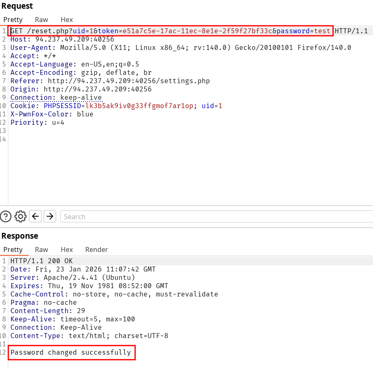Switch Request view to Raw tab
373x368 pixels.
(x=41, y=20)
